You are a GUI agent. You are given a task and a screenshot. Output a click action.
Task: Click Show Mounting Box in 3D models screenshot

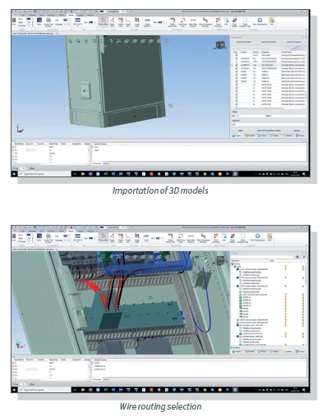click(260, 21)
